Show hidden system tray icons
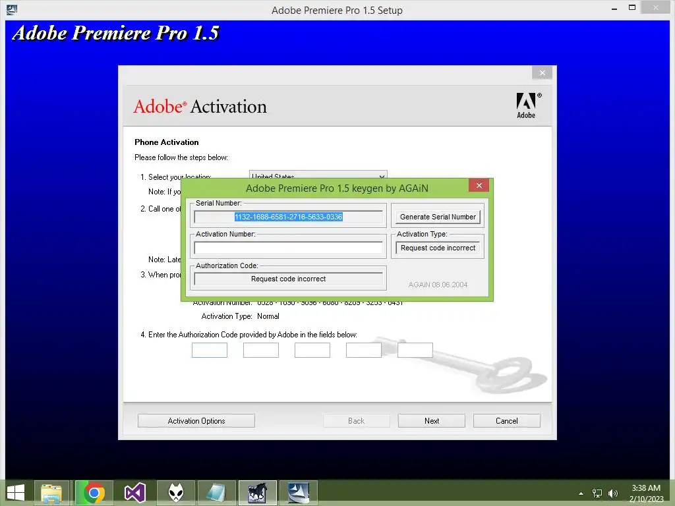The height and width of the screenshot is (506, 675). 581,493
